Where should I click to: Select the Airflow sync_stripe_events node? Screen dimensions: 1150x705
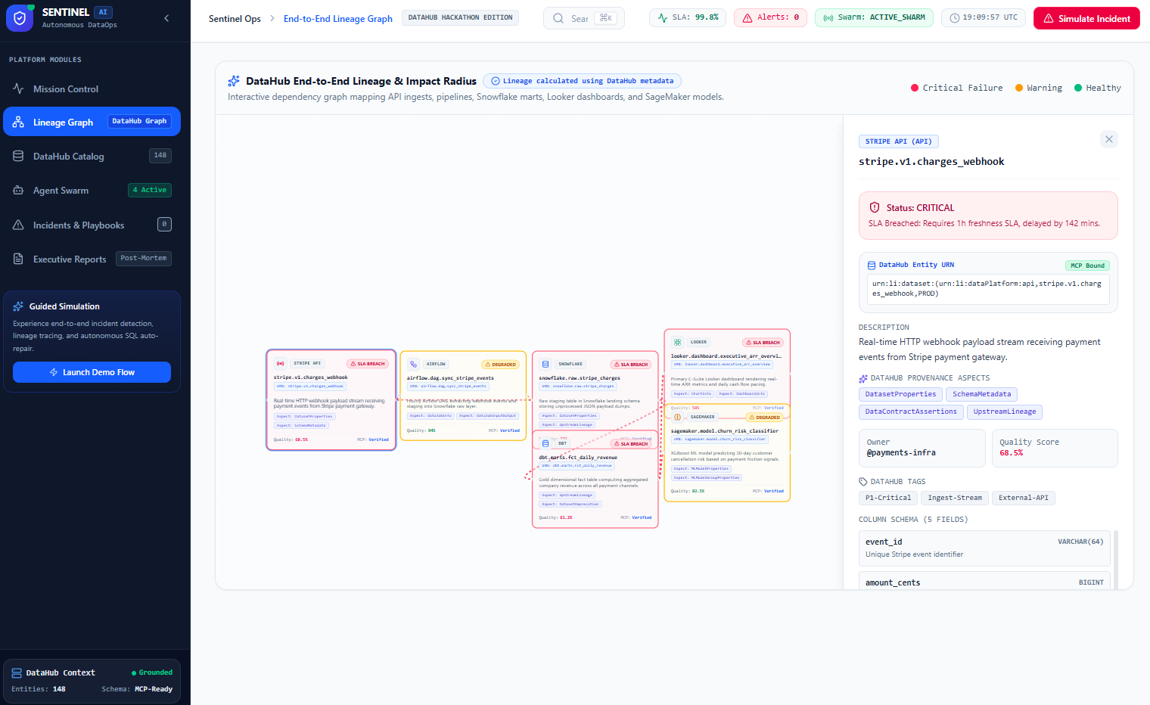pyautogui.click(x=463, y=396)
